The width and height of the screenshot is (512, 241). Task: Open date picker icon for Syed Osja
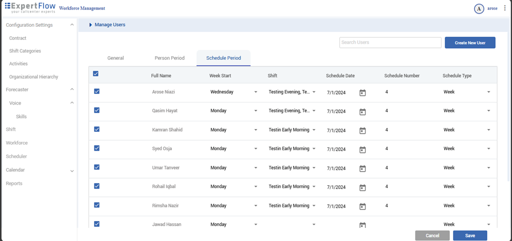tap(362, 150)
